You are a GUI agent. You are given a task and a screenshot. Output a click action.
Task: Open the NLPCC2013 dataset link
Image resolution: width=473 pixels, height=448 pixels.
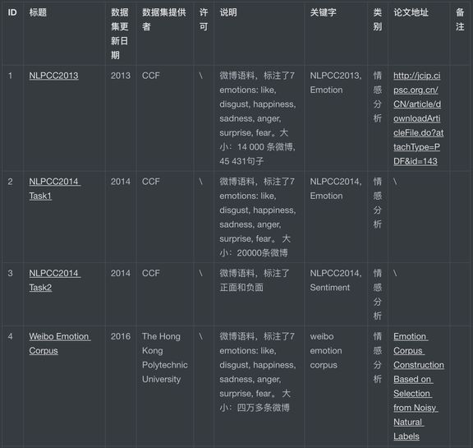coord(53,76)
